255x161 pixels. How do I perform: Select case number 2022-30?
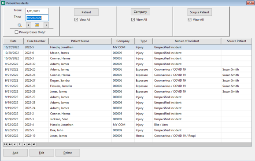tap(30, 64)
